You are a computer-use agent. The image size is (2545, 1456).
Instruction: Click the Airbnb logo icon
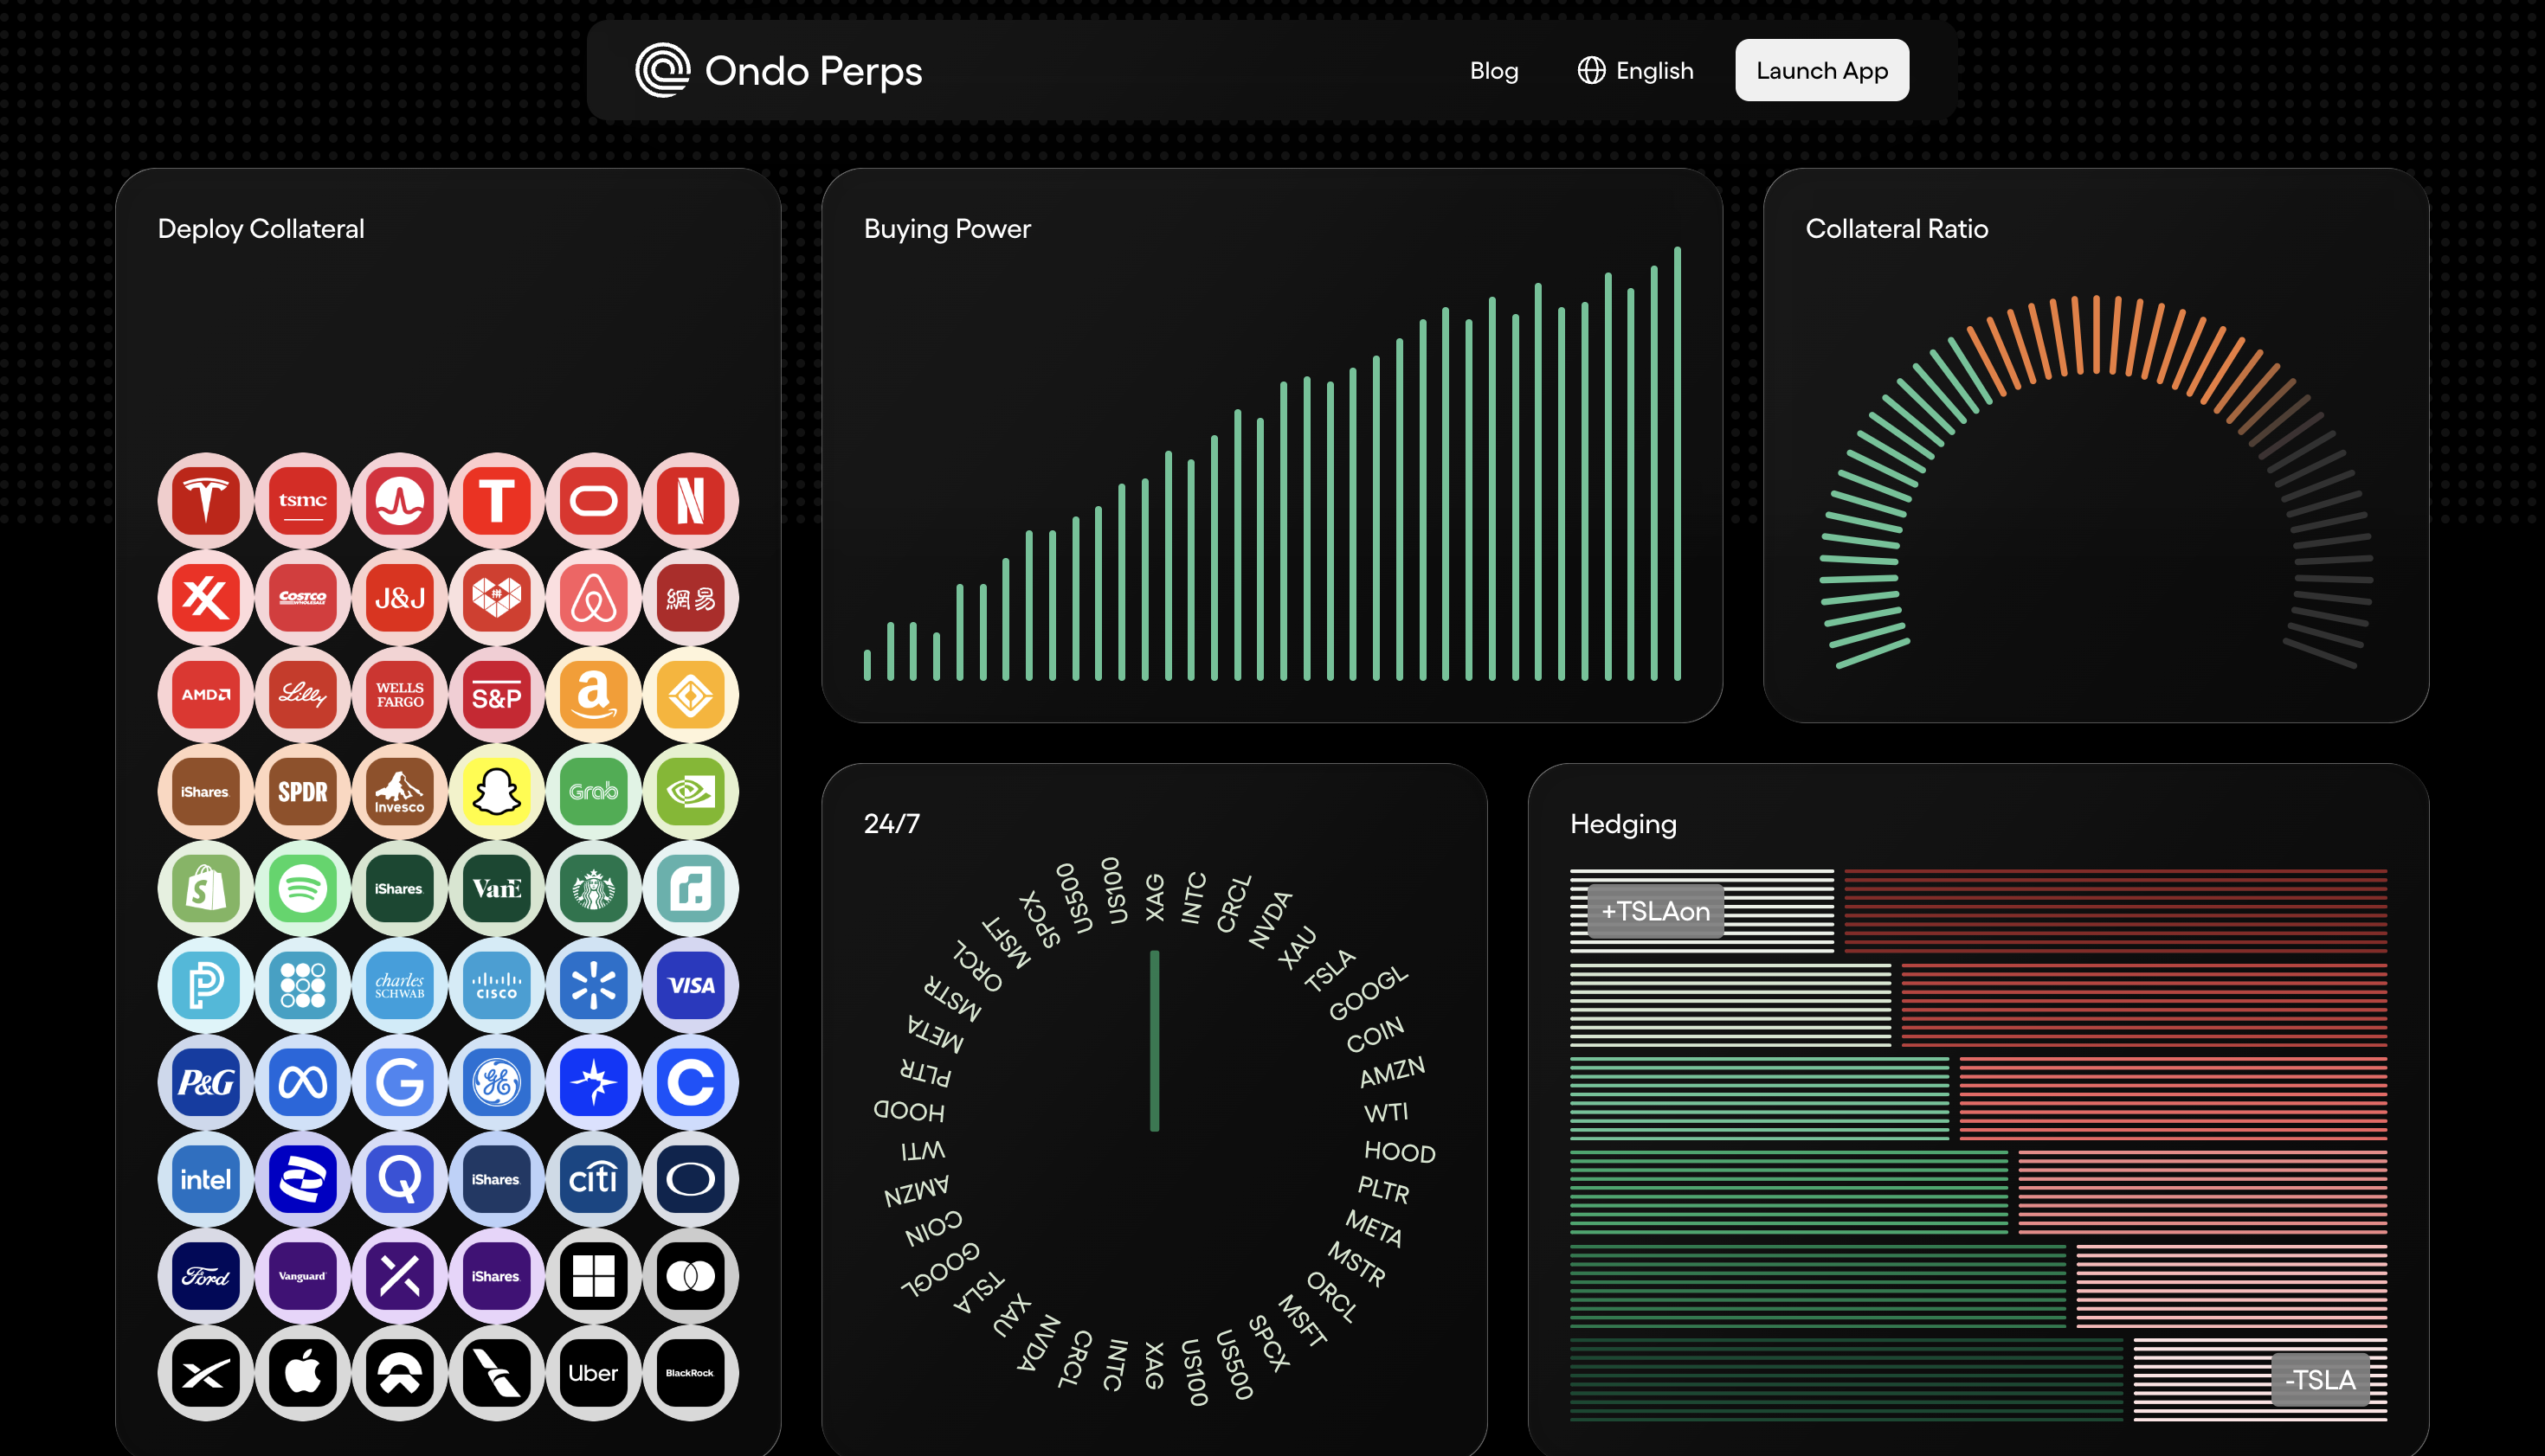click(x=593, y=597)
